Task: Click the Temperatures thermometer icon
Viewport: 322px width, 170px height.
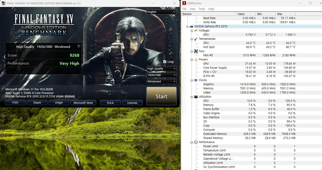Action: coord(196,39)
